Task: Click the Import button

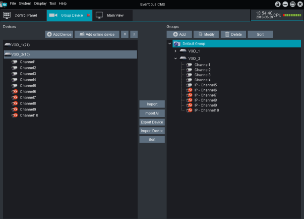Action: coord(152,104)
